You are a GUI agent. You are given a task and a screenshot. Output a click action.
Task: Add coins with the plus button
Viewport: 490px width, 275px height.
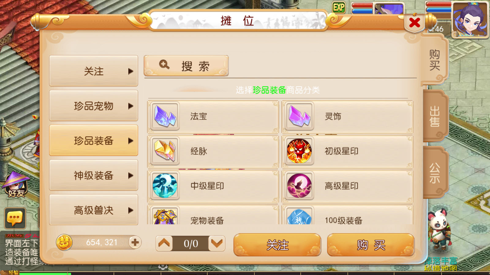click(135, 242)
